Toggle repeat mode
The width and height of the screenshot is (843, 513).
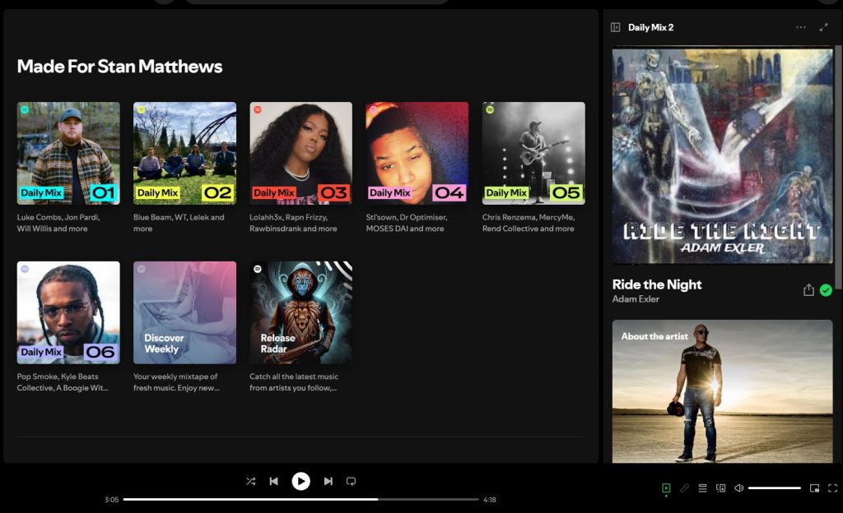point(351,481)
